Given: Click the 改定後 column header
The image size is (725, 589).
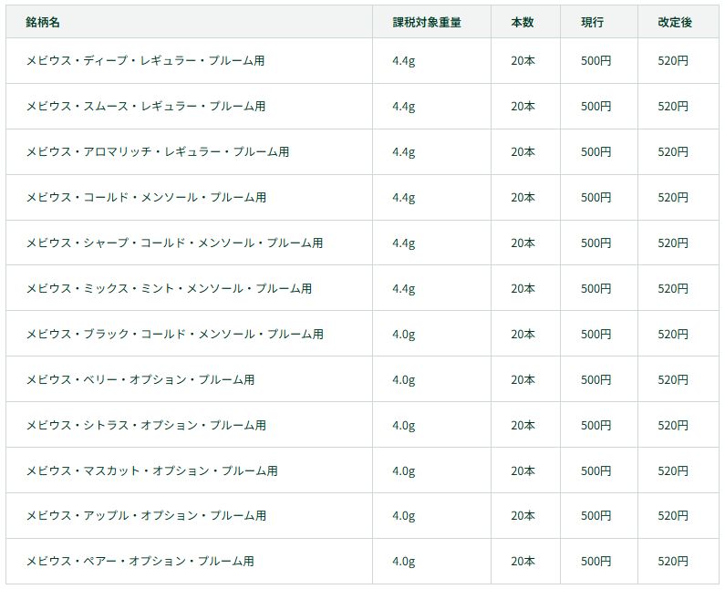Looking at the screenshot, I should point(675,22).
